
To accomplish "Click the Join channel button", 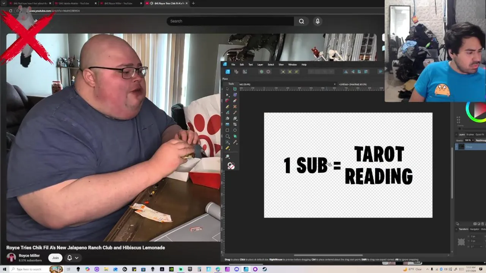I will click(55, 258).
